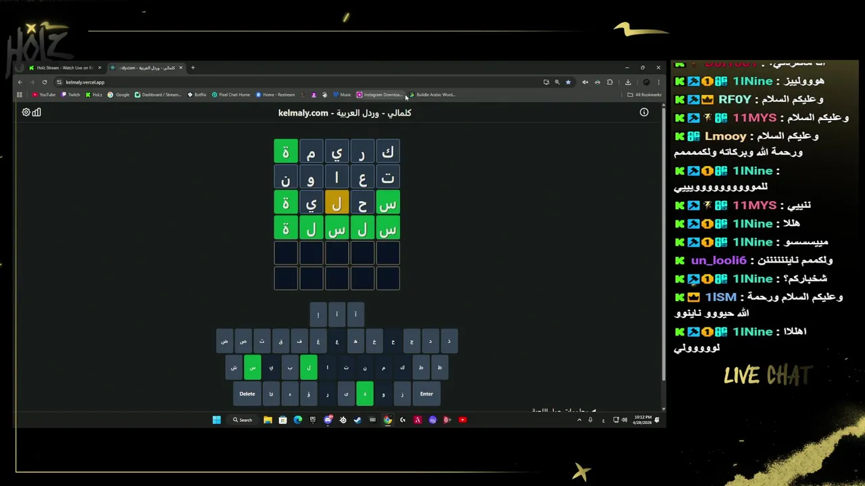
Task: Open the YouTube bookmark
Action: pyautogui.click(x=44, y=94)
